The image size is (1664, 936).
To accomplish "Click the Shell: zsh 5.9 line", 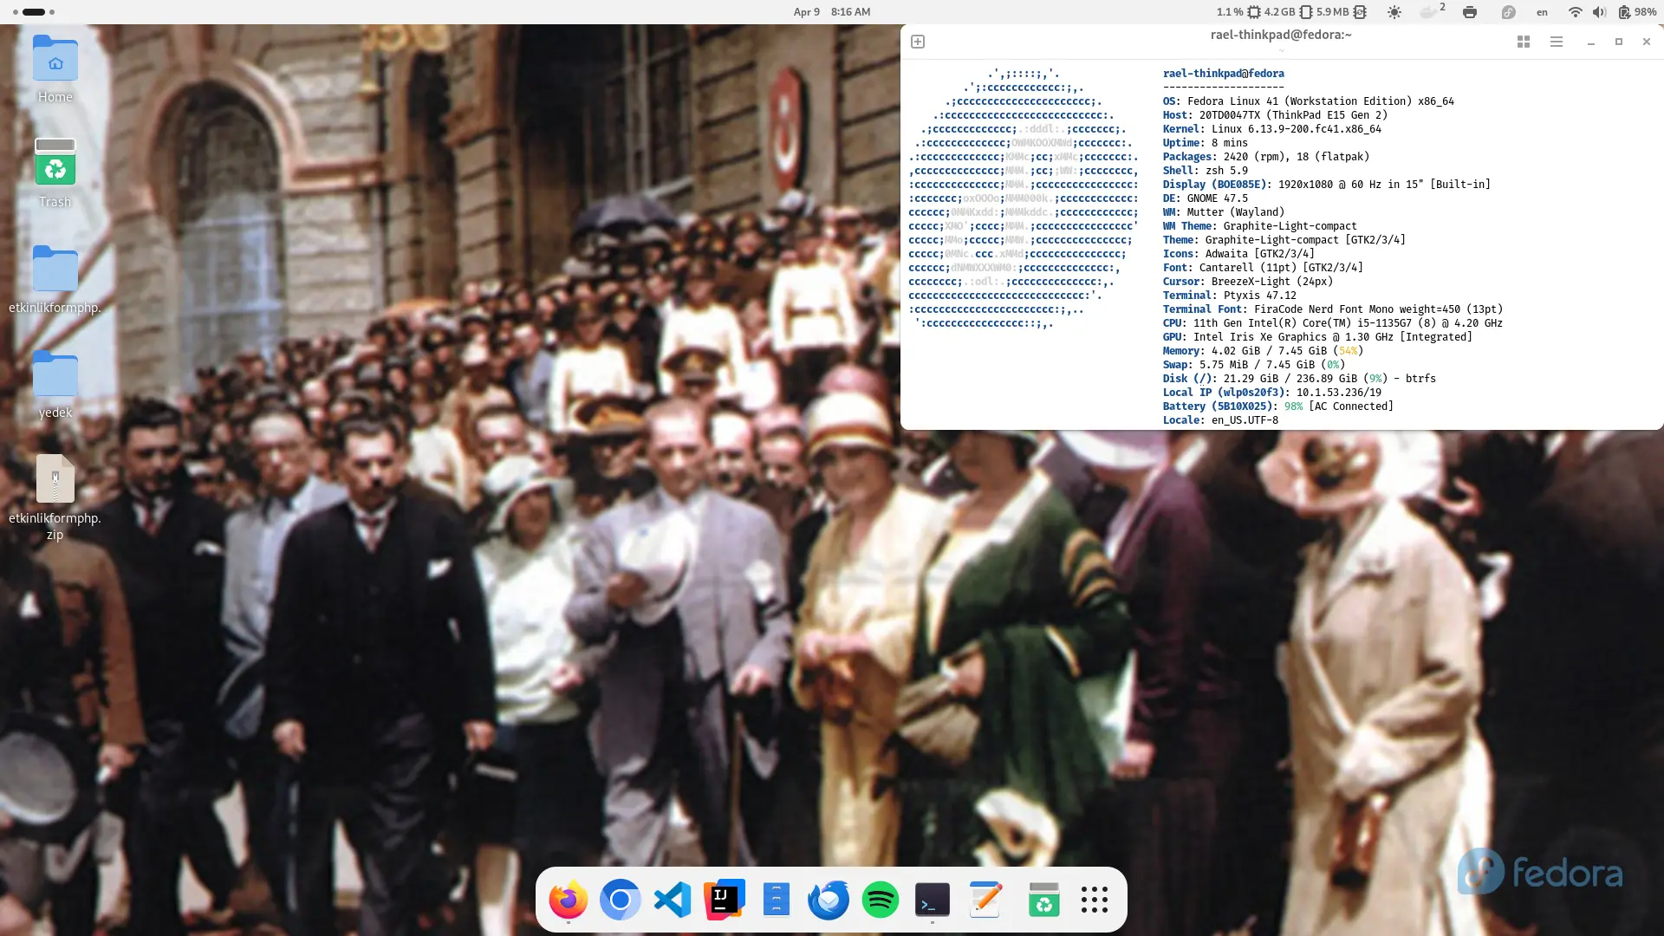I will click(1205, 171).
